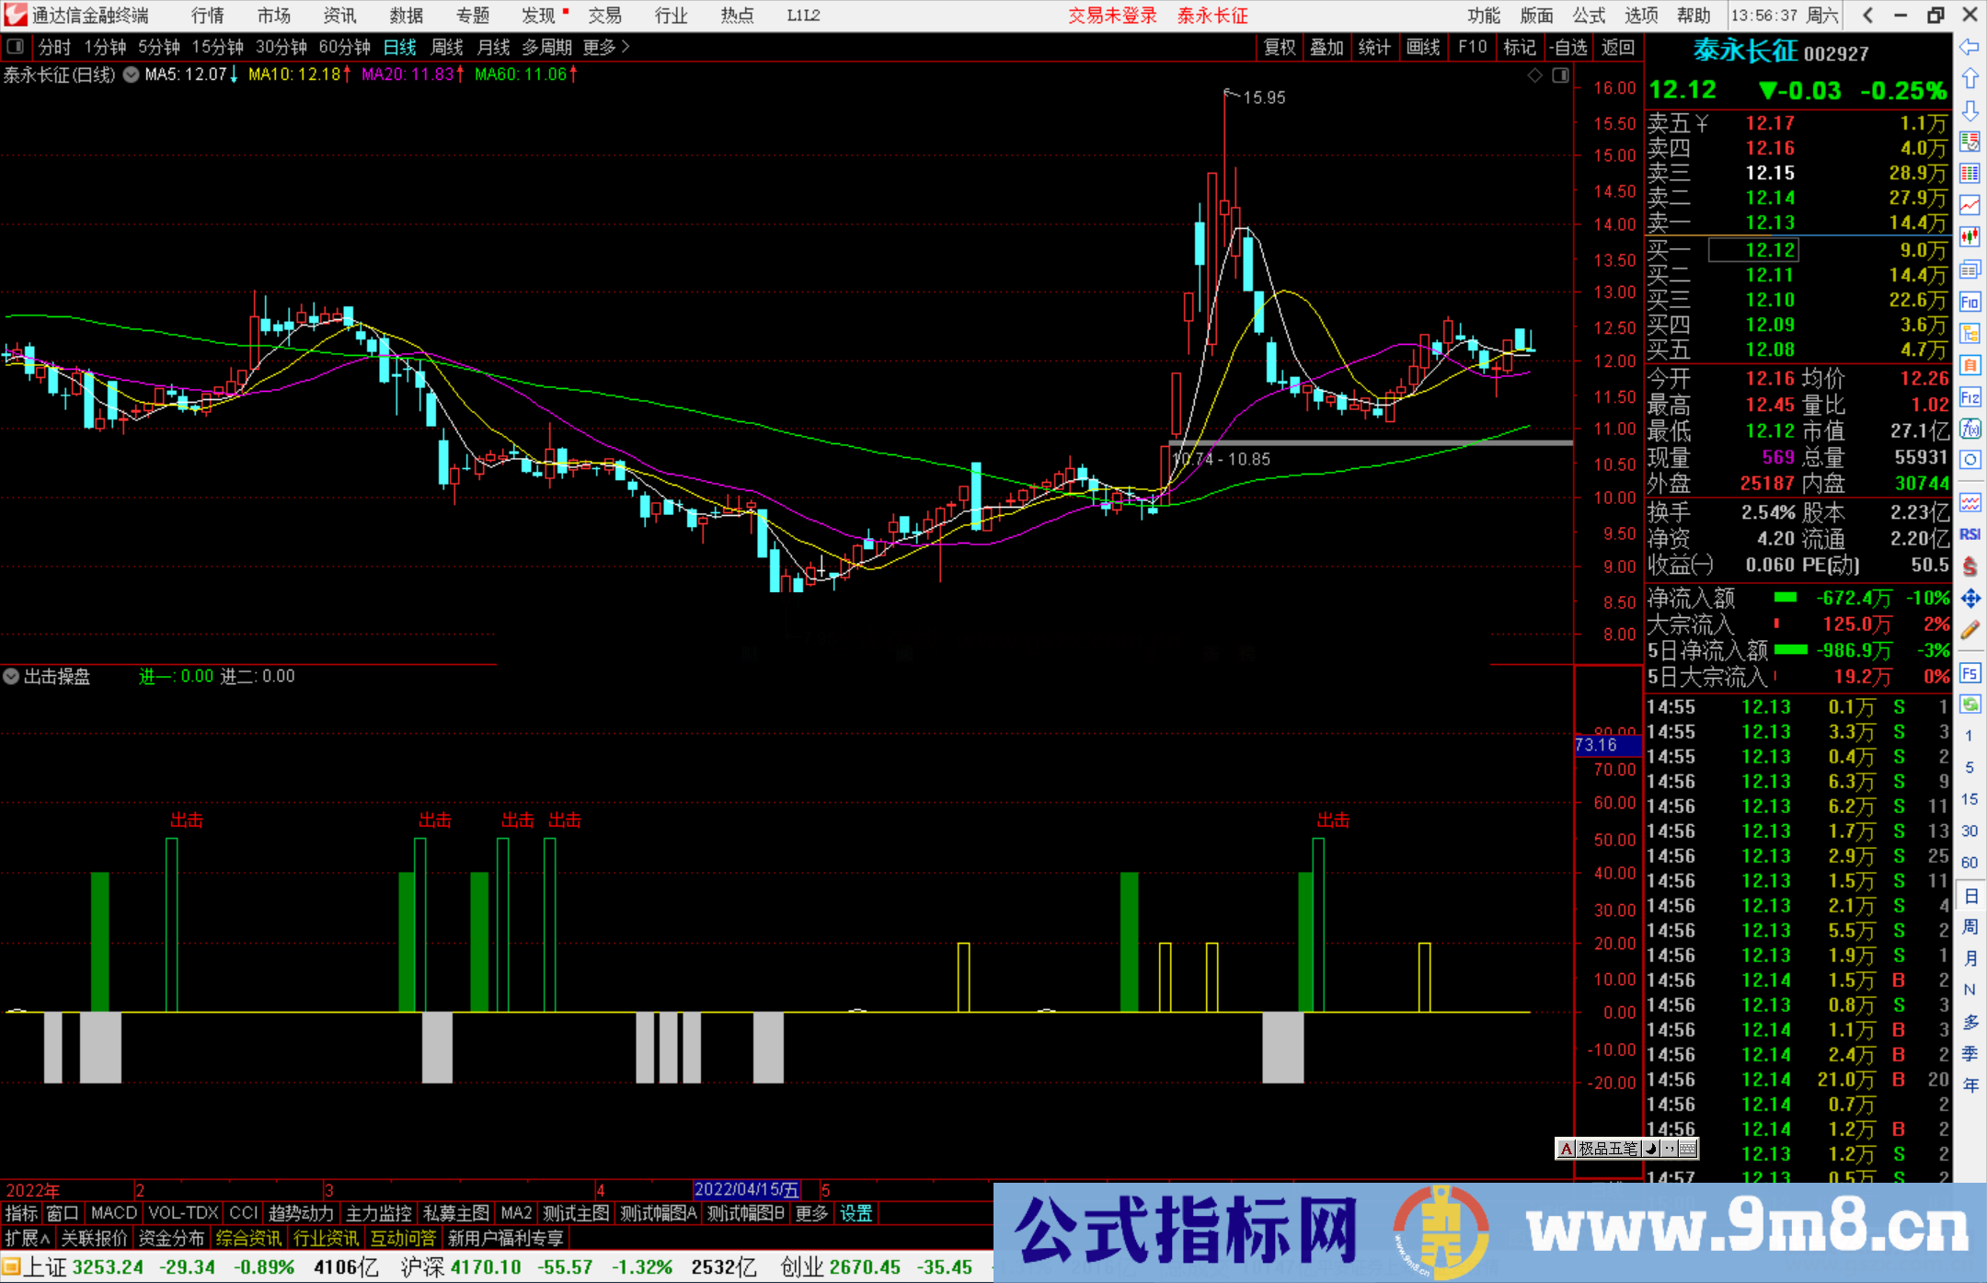Open the 市场 menu
This screenshot has width=1987, height=1283.
click(x=274, y=15)
